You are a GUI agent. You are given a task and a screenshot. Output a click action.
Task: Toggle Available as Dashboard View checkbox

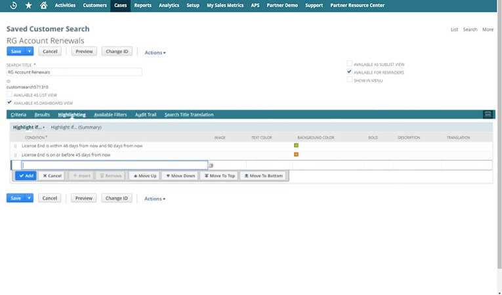click(9, 102)
